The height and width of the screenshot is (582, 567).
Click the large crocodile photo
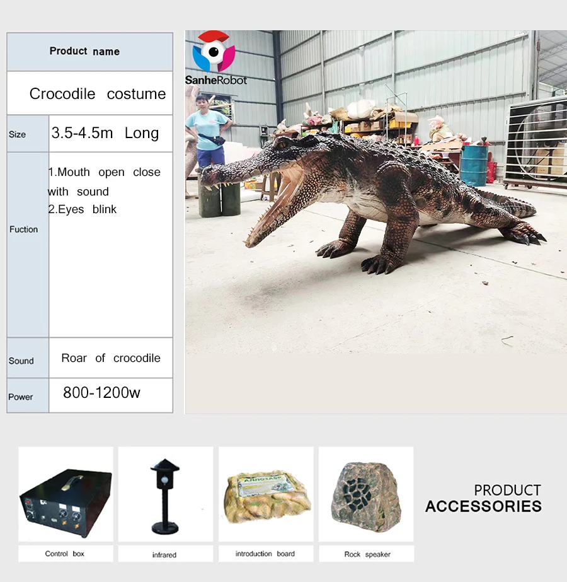[375, 221]
